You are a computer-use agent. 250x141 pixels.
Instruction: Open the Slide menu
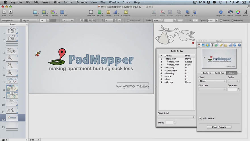click(57, 2)
